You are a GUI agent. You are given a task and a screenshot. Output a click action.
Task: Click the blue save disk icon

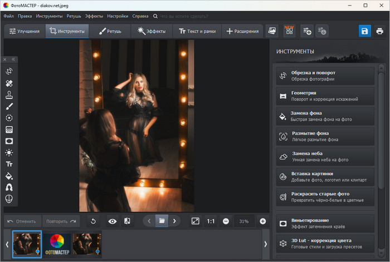[x=364, y=31]
